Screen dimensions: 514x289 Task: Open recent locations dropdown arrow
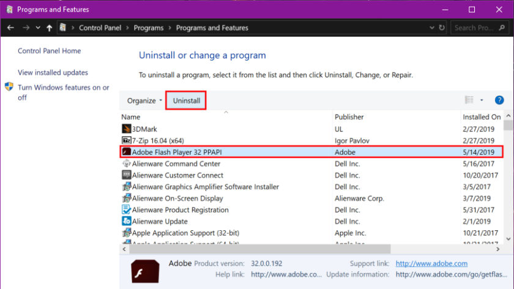pos(38,28)
